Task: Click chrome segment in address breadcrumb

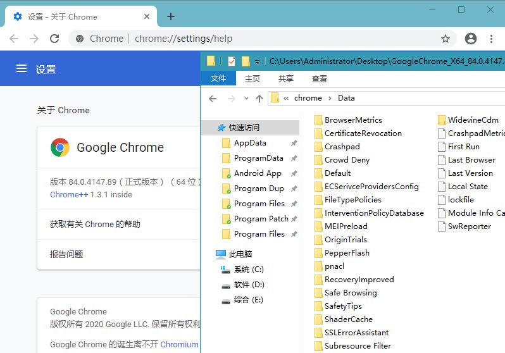Action: click(x=308, y=98)
